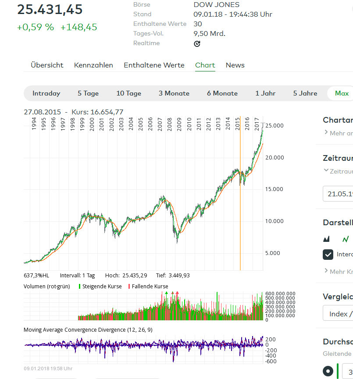Switch to the Max time range
353x379 pixels.
point(342,93)
